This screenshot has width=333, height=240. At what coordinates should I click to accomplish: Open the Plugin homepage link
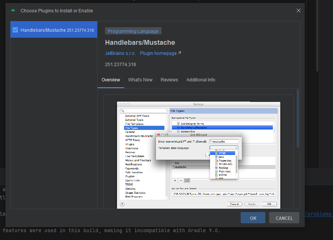[x=158, y=53]
